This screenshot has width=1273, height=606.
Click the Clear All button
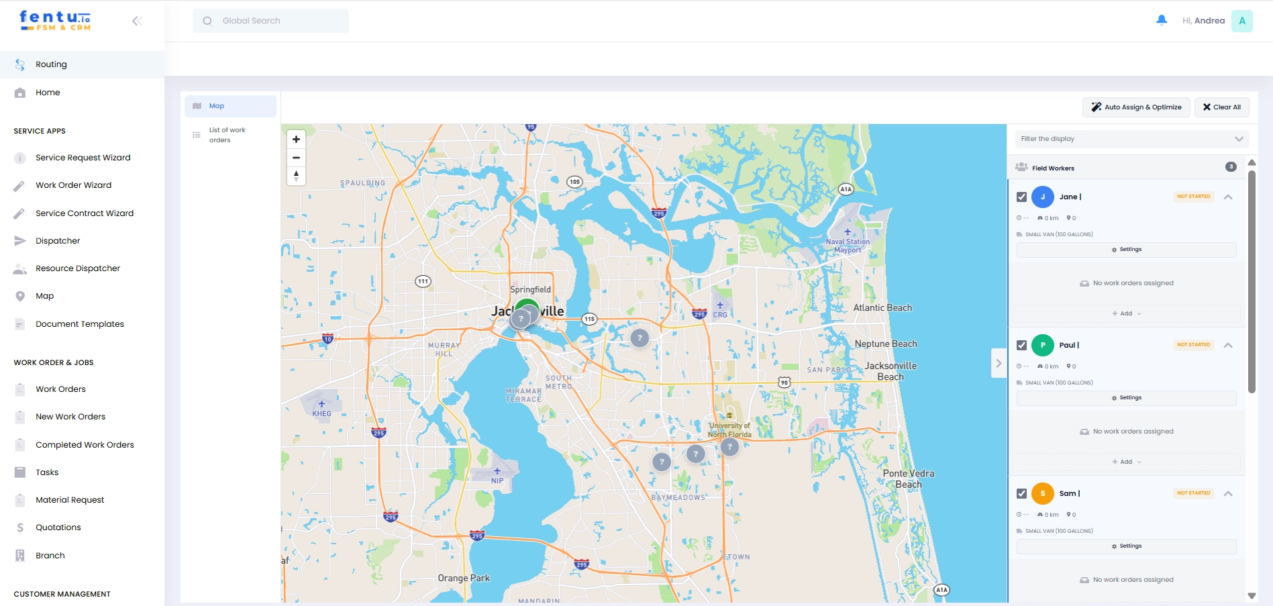[1221, 107]
